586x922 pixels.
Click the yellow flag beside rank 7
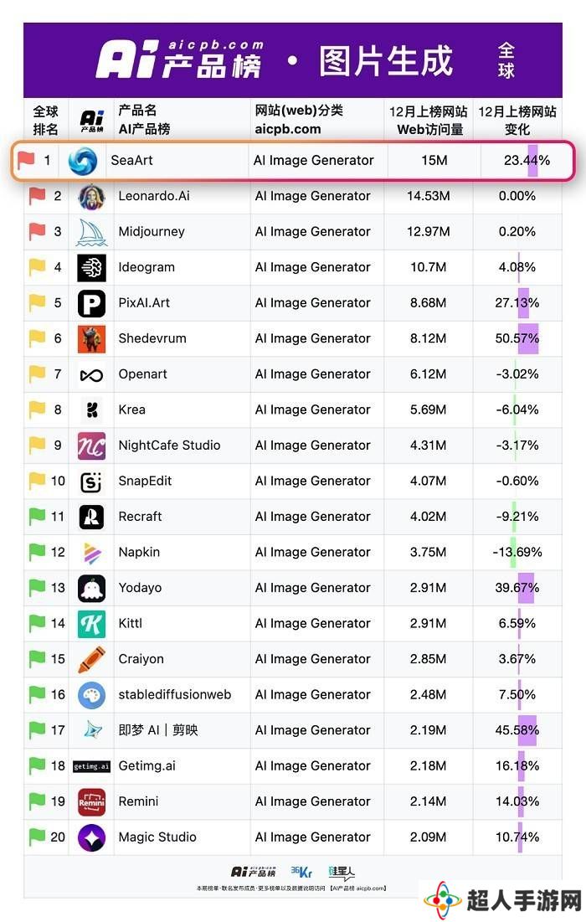[37, 373]
